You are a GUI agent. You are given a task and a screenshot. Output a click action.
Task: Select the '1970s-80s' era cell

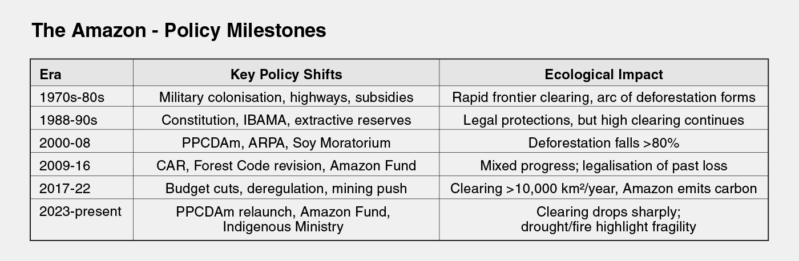coord(72,97)
